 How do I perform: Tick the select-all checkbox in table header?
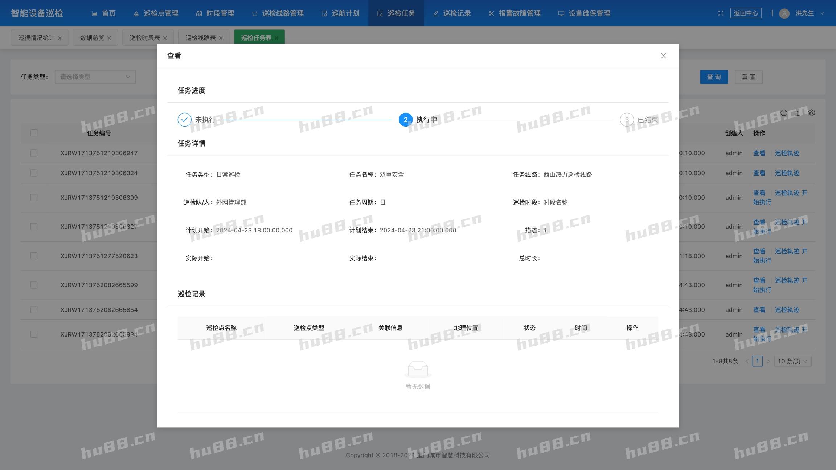coord(34,133)
